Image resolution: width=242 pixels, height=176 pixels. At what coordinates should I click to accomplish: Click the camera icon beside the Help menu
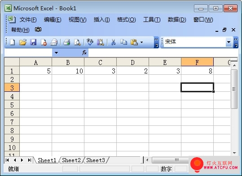[38, 29]
